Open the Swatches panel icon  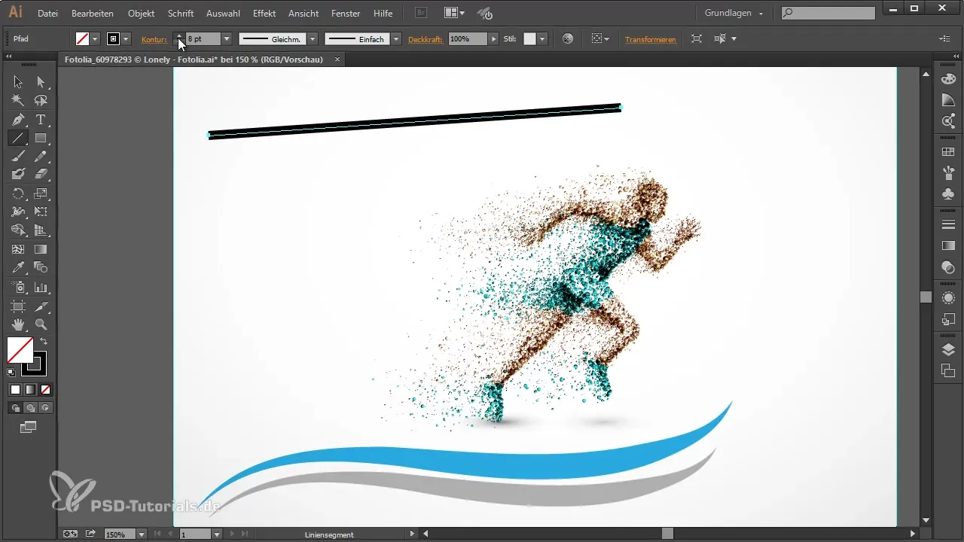coord(948,152)
